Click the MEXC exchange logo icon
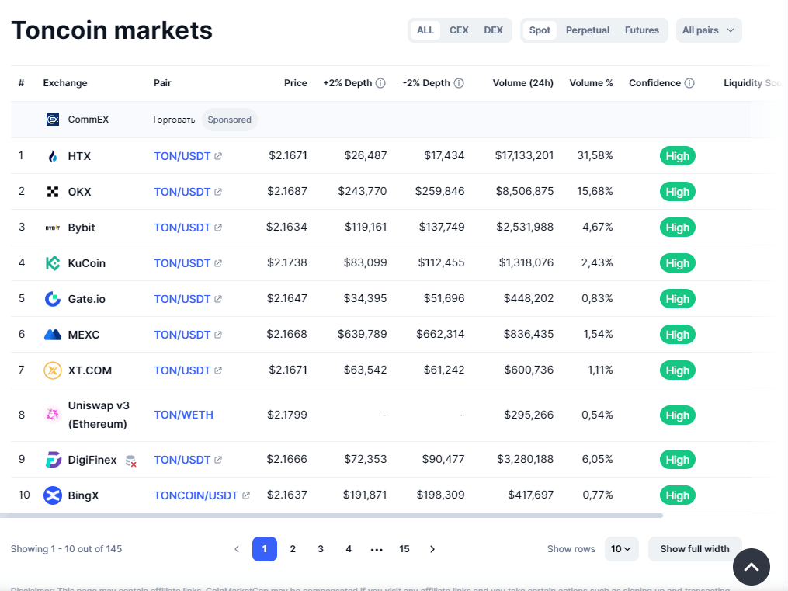 click(53, 335)
